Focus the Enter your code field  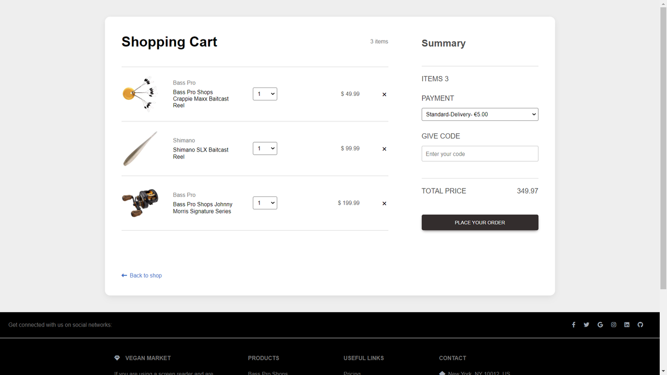pyautogui.click(x=480, y=154)
